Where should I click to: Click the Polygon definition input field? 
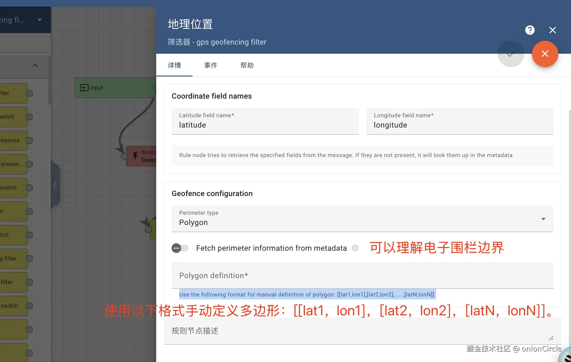point(362,276)
